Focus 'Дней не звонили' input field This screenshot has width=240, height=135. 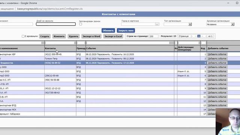[x=56, y=24]
